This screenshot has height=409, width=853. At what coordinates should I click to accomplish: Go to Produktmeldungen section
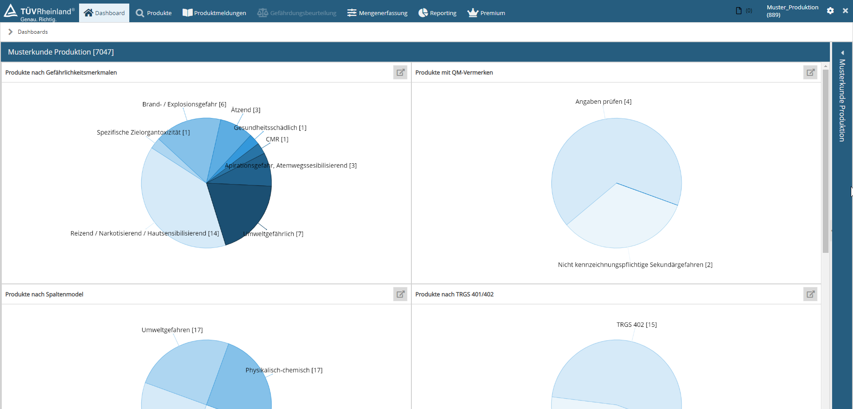click(x=214, y=13)
